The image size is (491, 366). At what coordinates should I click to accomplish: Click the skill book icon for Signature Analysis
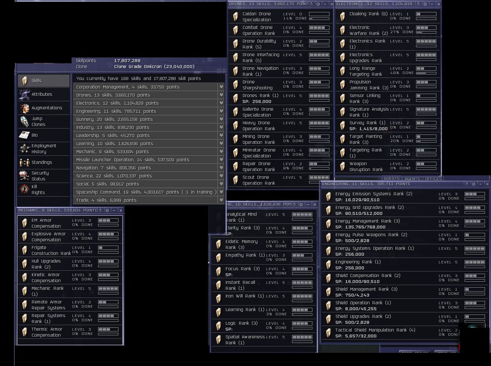[343, 112]
